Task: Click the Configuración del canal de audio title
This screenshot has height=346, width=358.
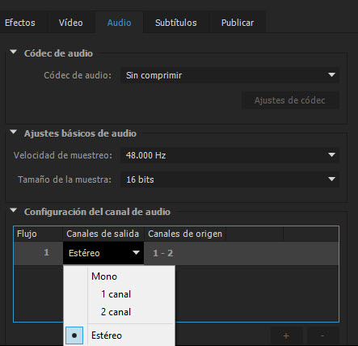Action: [x=97, y=212]
